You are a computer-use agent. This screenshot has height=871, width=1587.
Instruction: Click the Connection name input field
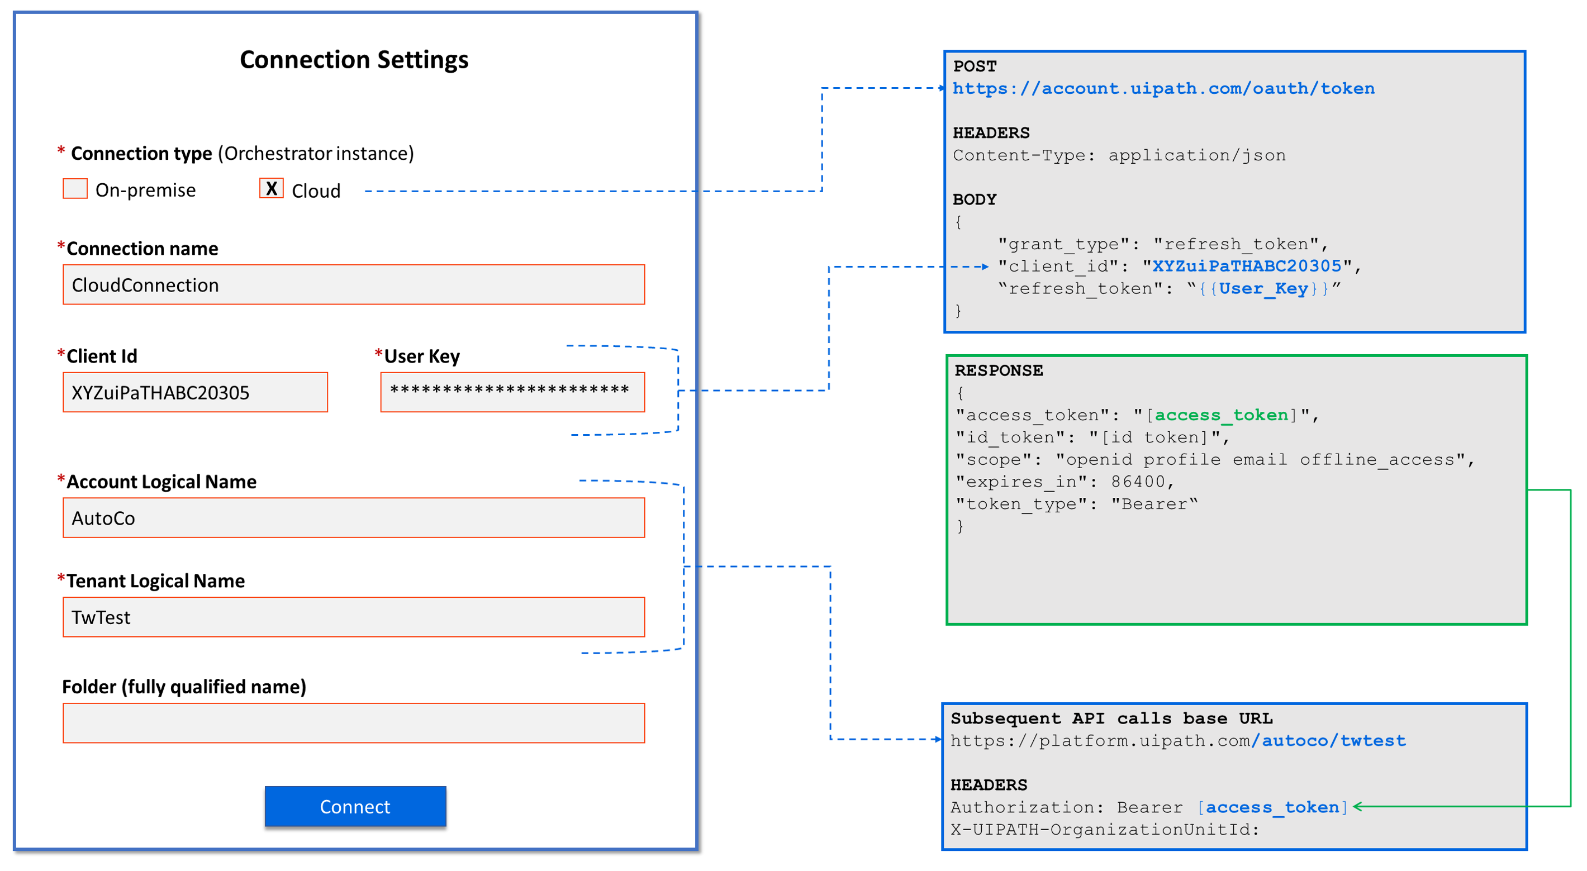click(354, 284)
